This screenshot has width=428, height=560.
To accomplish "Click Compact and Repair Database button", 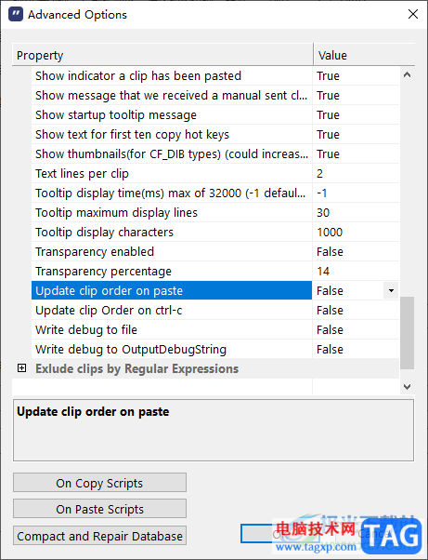I will pyautogui.click(x=99, y=536).
